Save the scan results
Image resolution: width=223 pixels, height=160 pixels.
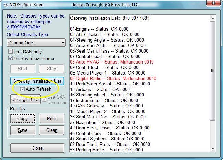(23, 130)
